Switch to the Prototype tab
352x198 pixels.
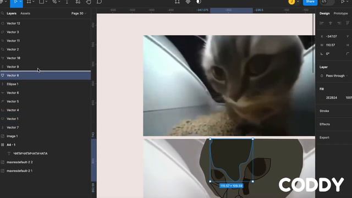pyautogui.click(x=340, y=13)
